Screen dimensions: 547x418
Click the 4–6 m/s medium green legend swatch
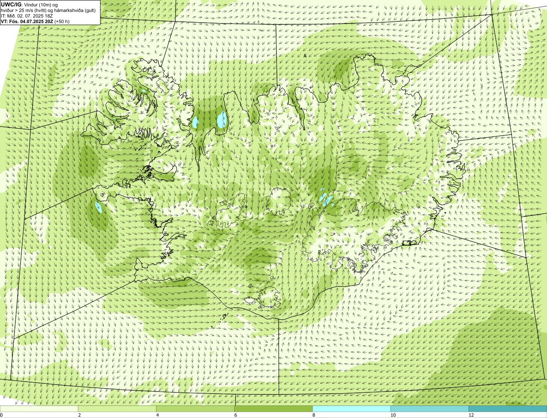[196, 409]
